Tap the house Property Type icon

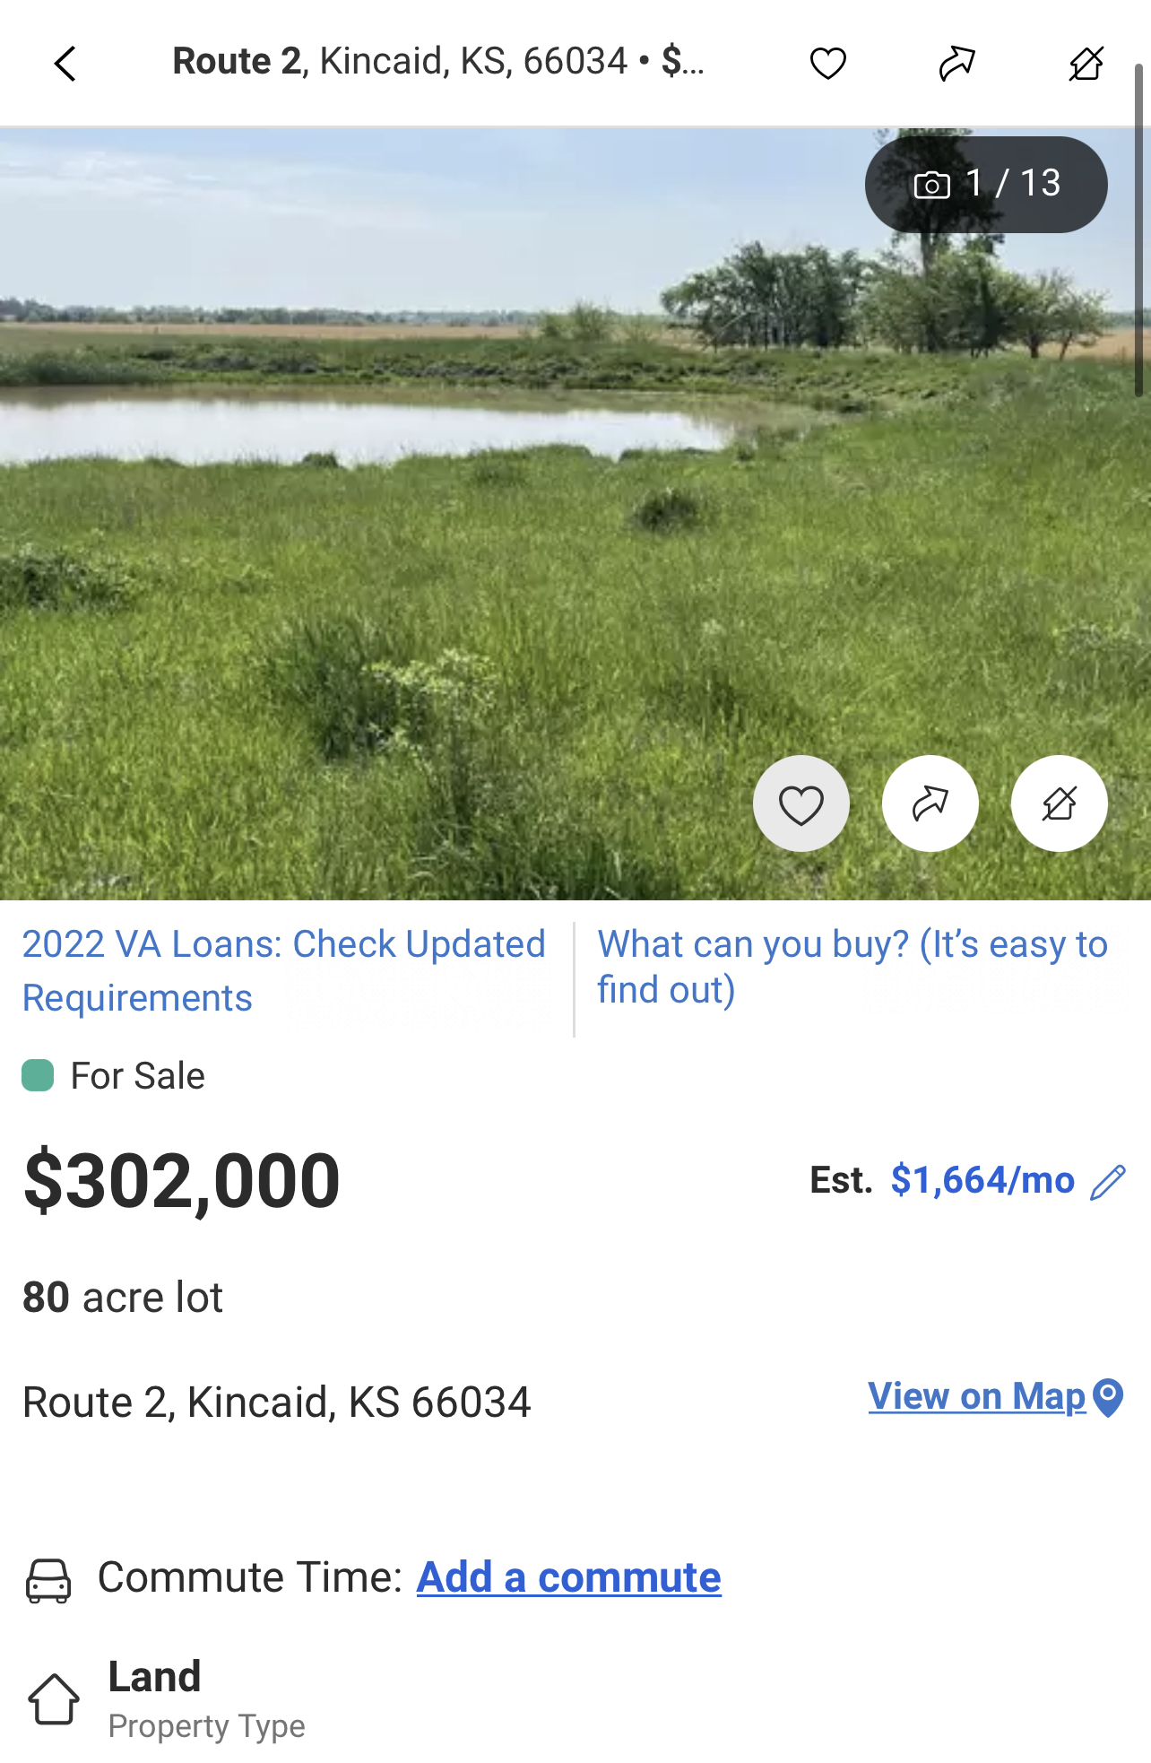tap(54, 1698)
